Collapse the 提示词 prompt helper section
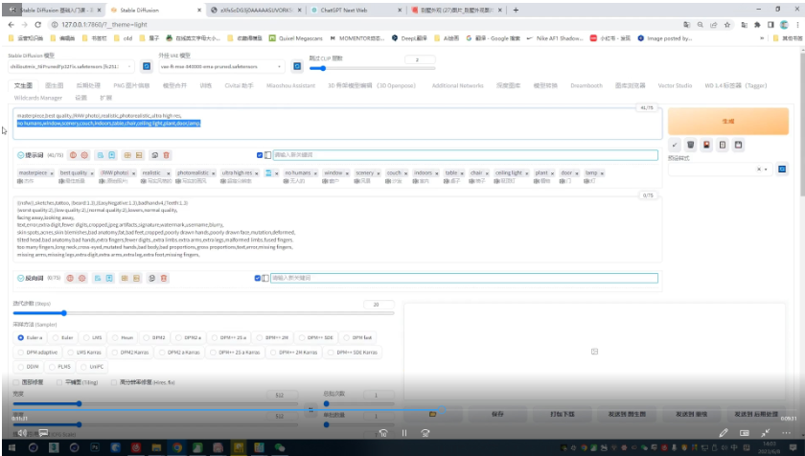805x456 pixels. pos(20,155)
